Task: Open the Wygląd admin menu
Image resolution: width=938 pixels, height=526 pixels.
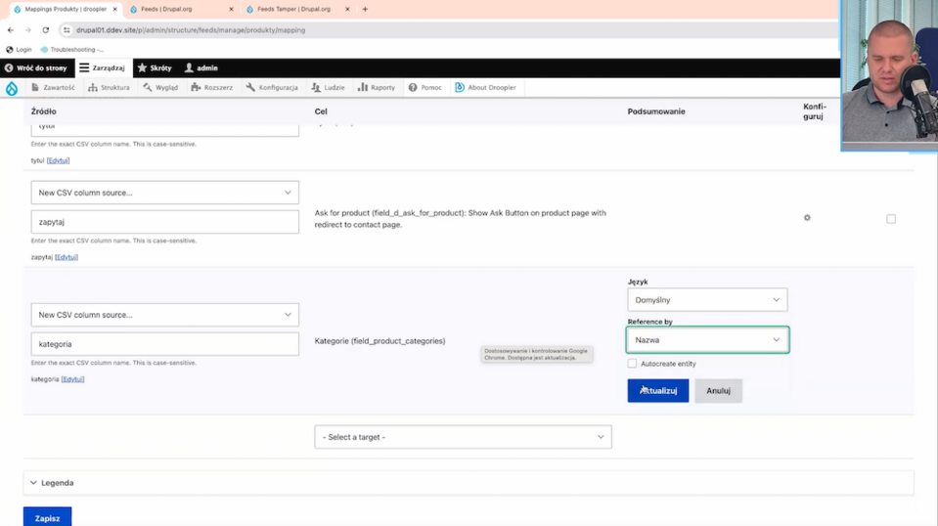Action: point(160,87)
